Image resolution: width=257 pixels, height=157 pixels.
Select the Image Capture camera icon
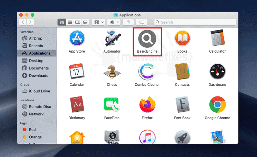[x=112, y=137]
